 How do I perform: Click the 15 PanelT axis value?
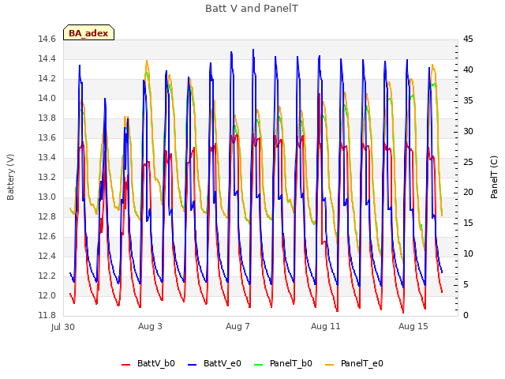pos(468,223)
